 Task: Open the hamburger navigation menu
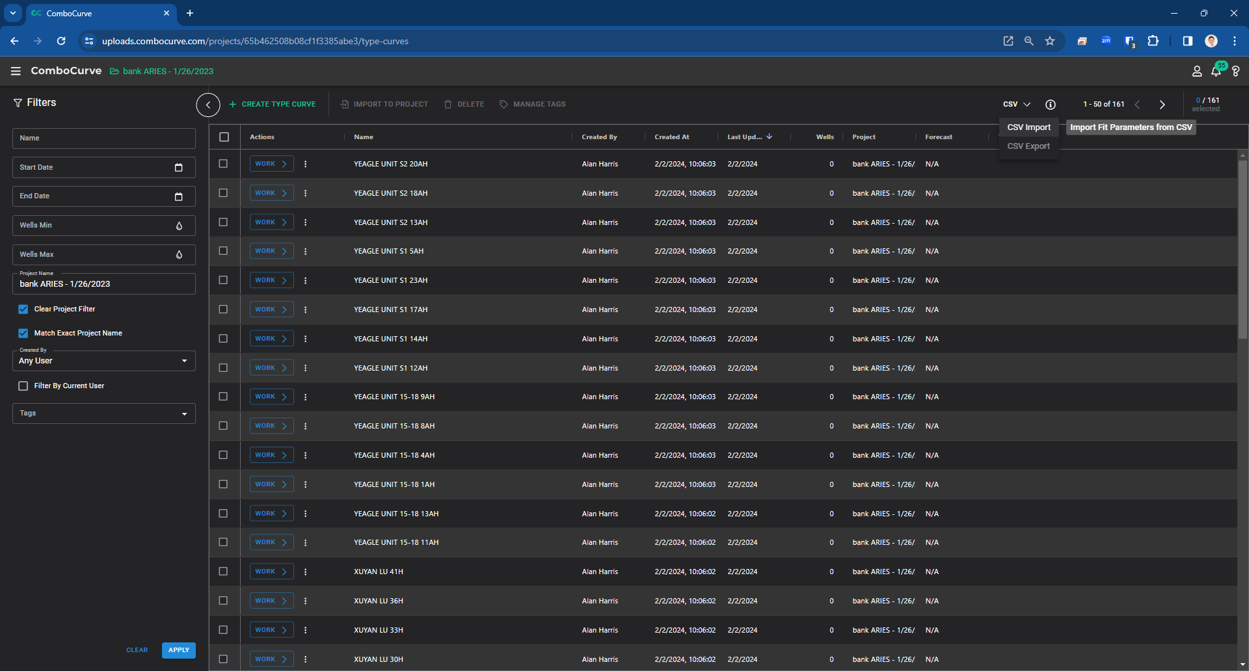coord(16,71)
